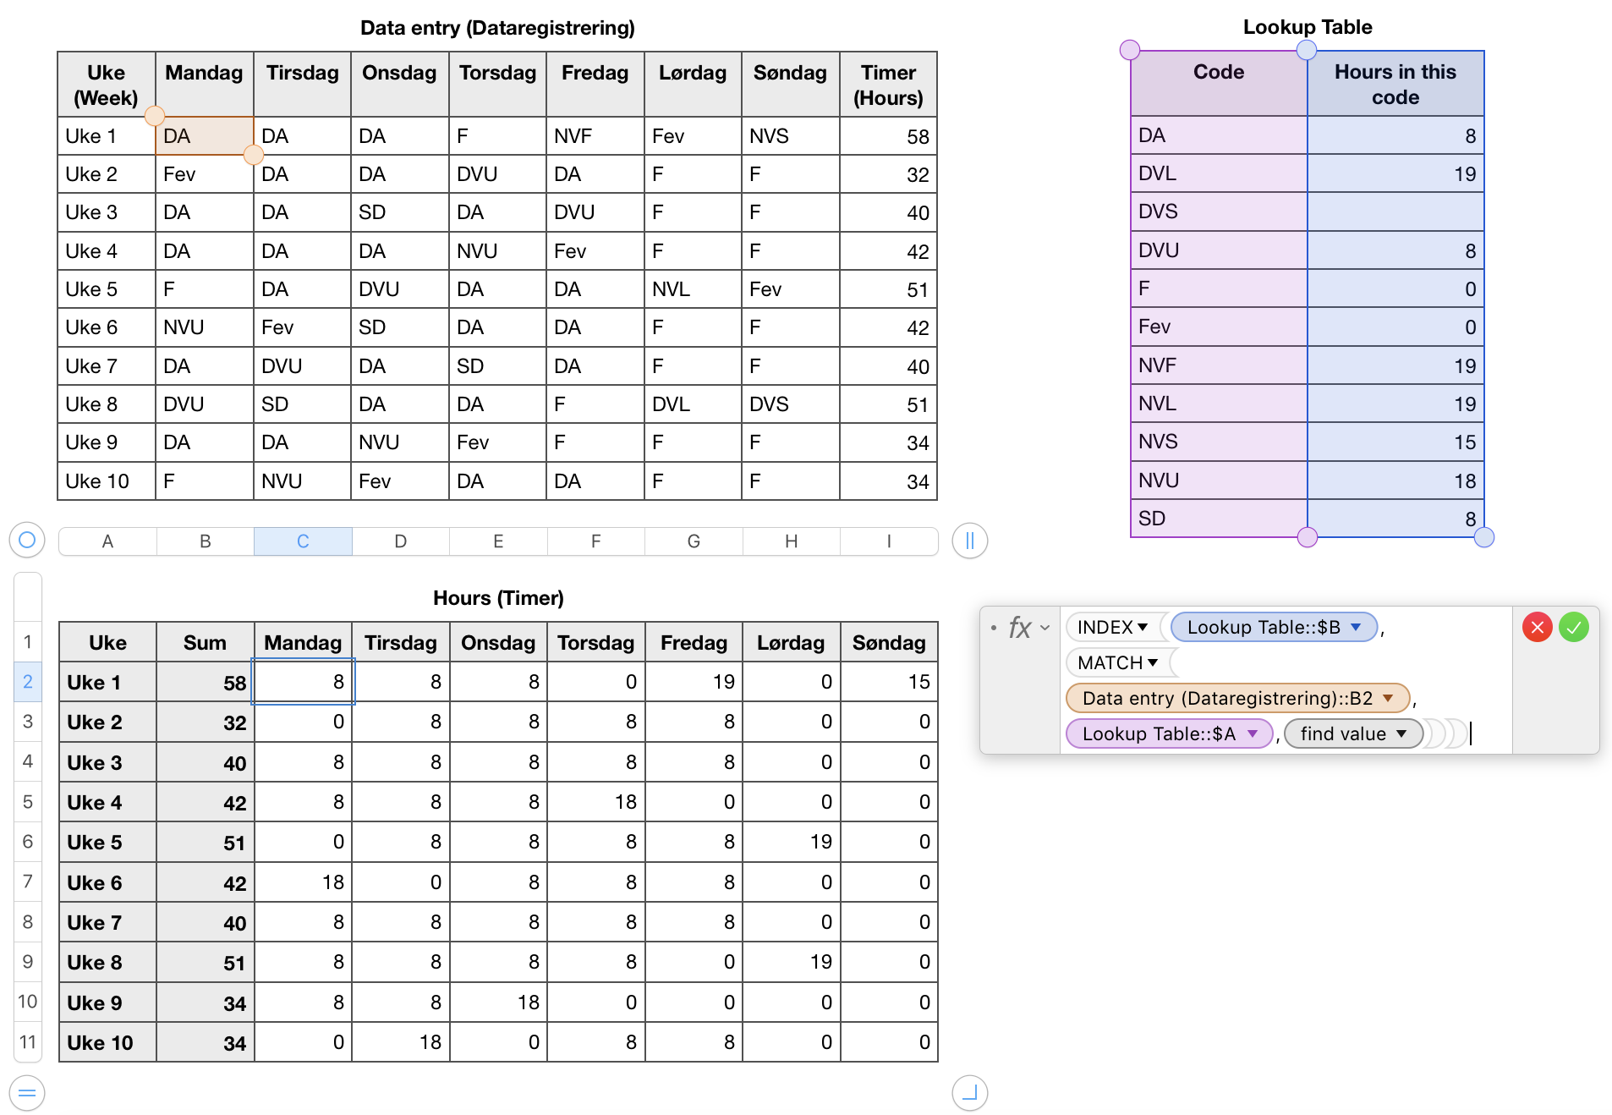Click Hours Uke 1 Søndag value 15

pos(889,682)
